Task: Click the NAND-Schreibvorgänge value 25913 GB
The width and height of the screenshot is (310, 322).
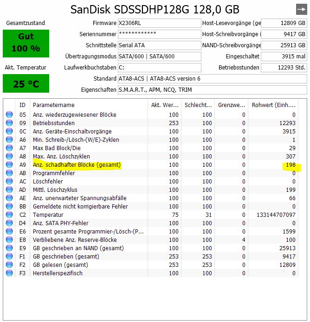Action: pyautogui.click(x=284, y=45)
